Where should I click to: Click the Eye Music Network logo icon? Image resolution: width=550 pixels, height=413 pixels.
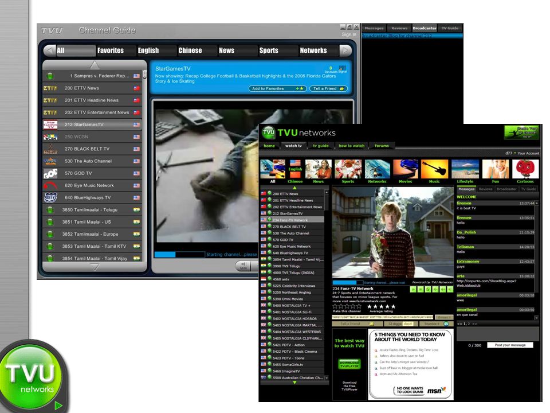(x=50, y=185)
